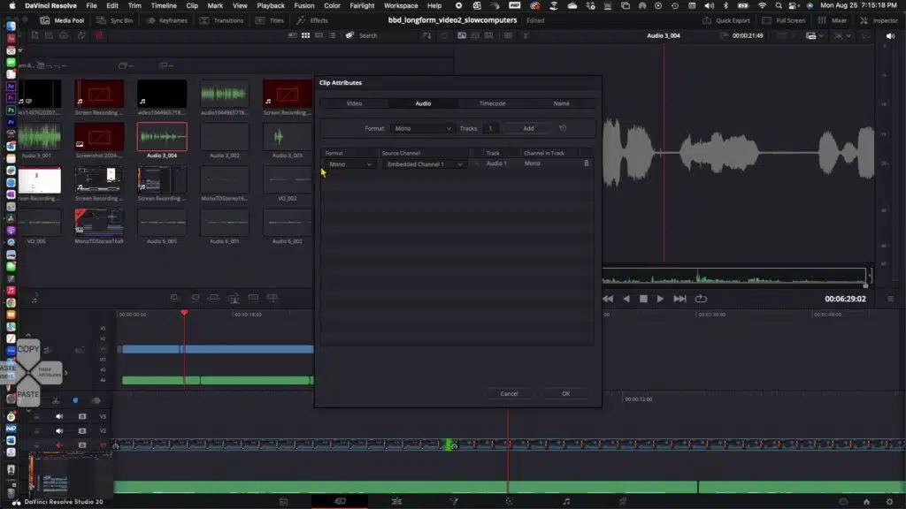Open the Format dropdown showing Mono
906x509 pixels.
point(423,128)
